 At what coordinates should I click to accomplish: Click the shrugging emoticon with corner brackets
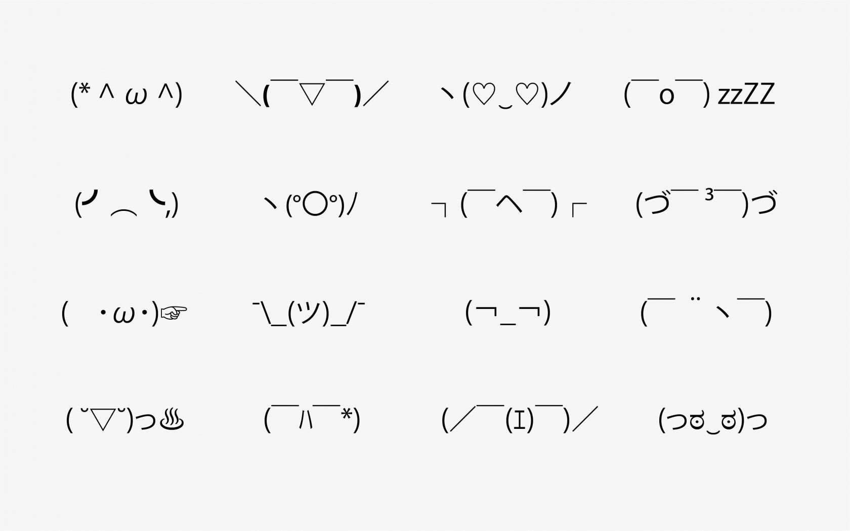tap(508, 203)
